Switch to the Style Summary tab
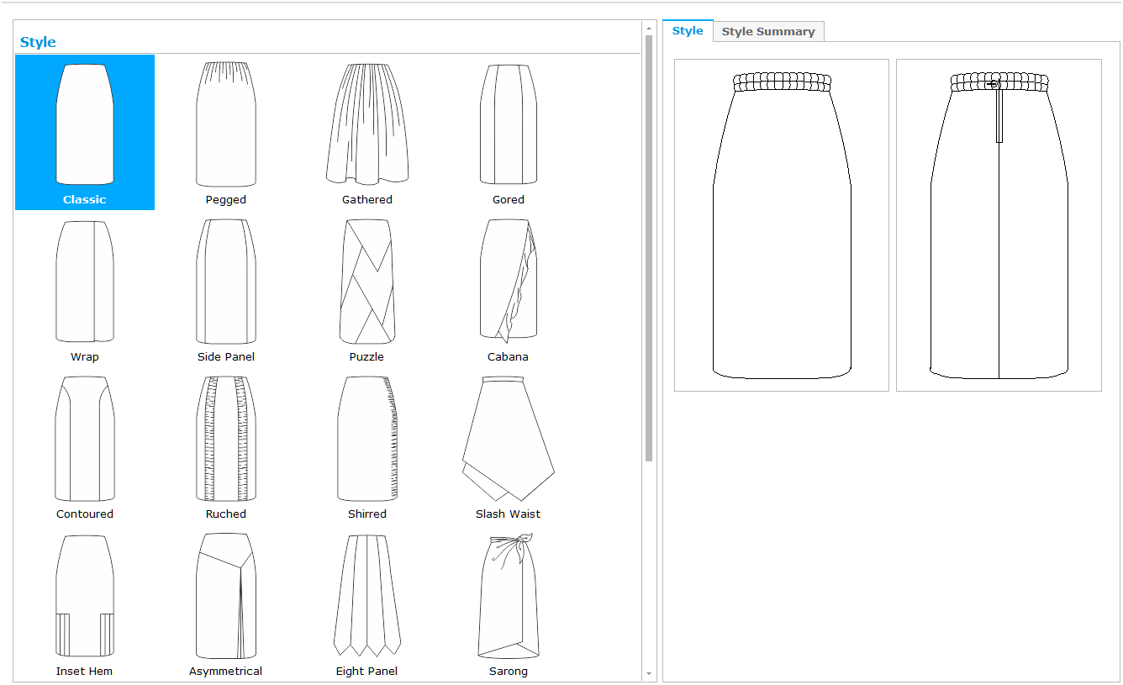1123x685 pixels. pyautogui.click(x=768, y=31)
